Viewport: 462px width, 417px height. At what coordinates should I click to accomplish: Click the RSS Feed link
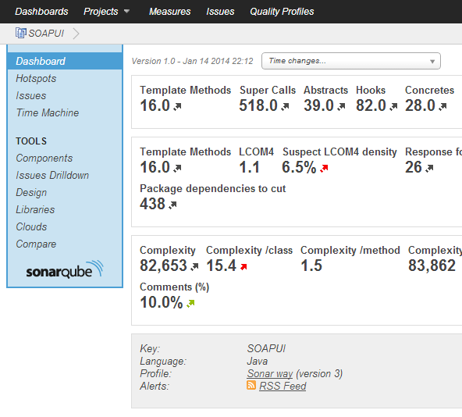pos(283,386)
